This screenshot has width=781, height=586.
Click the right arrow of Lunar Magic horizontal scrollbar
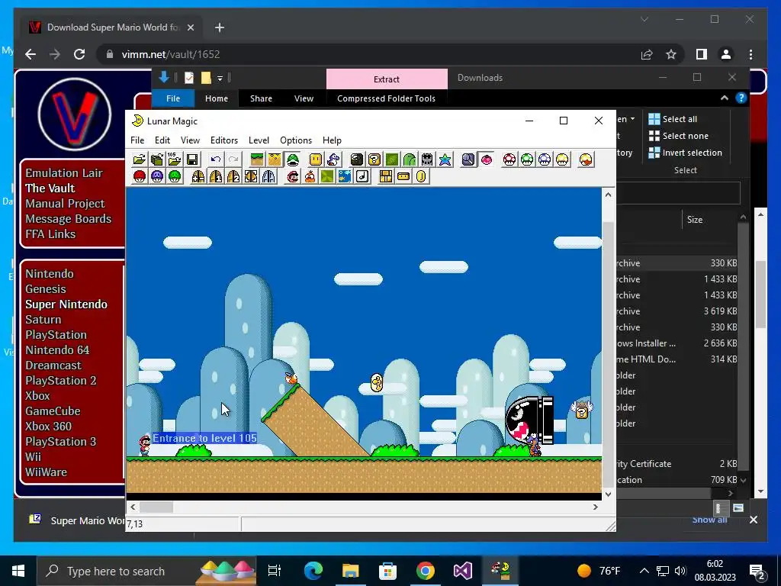coord(595,507)
